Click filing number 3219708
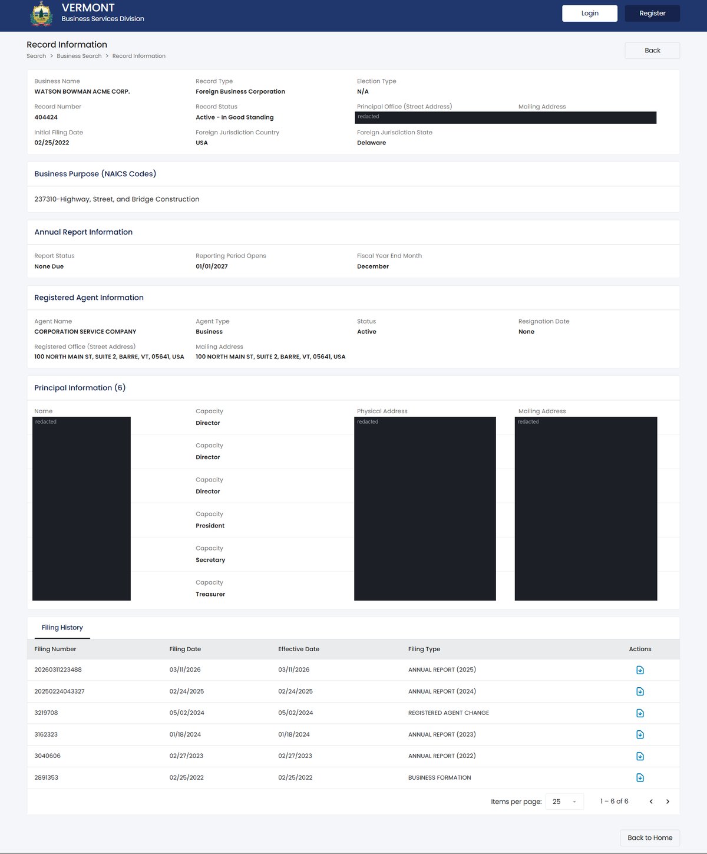Viewport: 707px width, 854px height. click(x=46, y=713)
